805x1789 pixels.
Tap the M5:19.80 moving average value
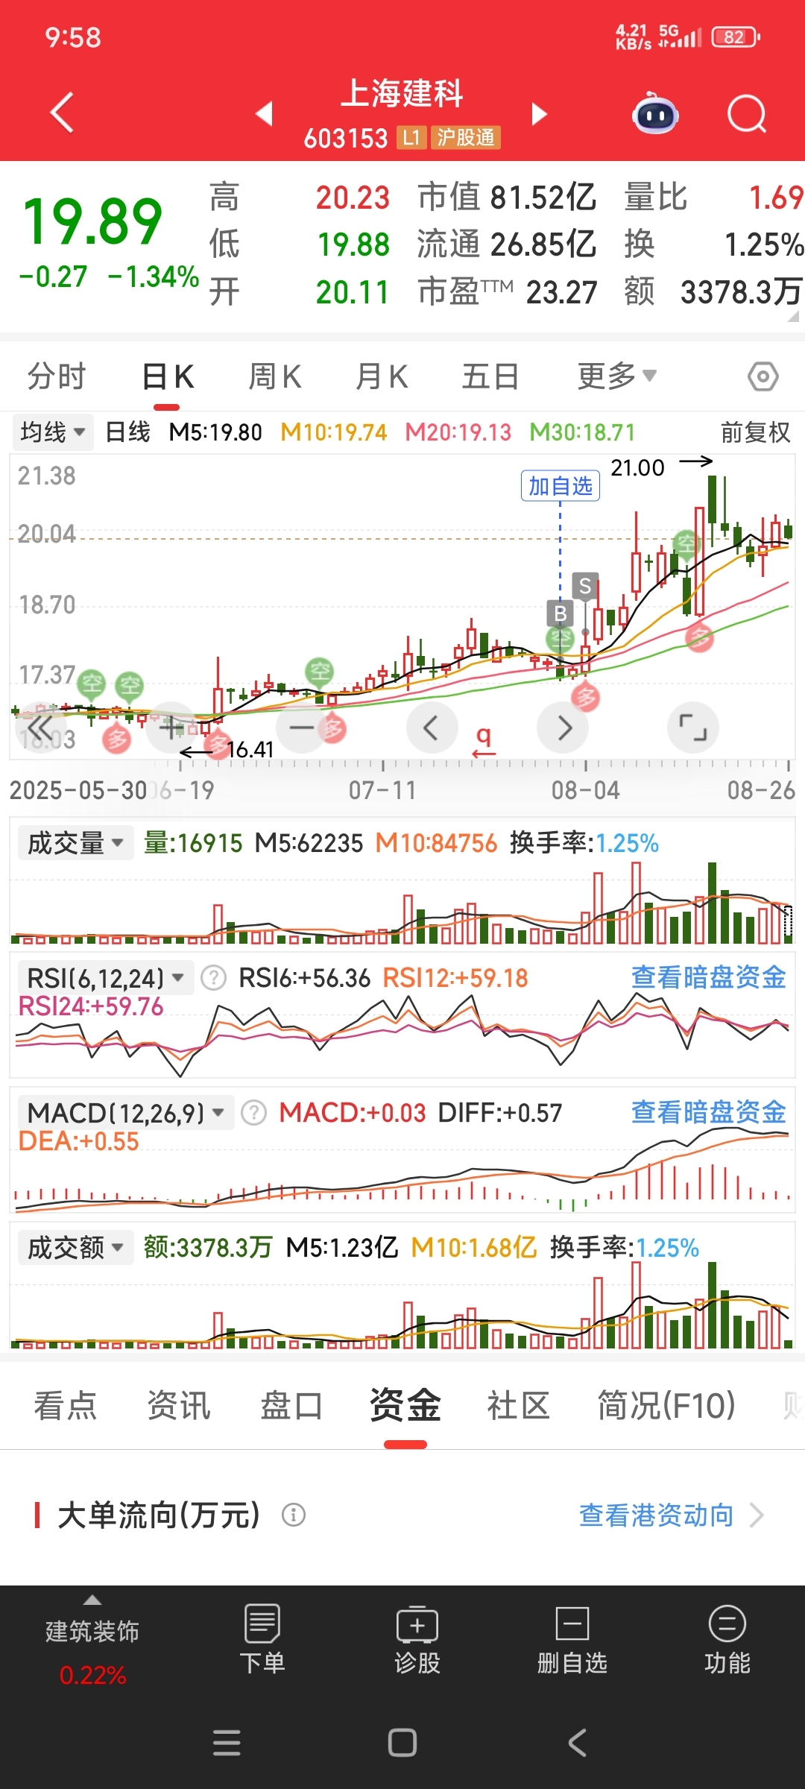pyautogui.click(x=215, y=432)
